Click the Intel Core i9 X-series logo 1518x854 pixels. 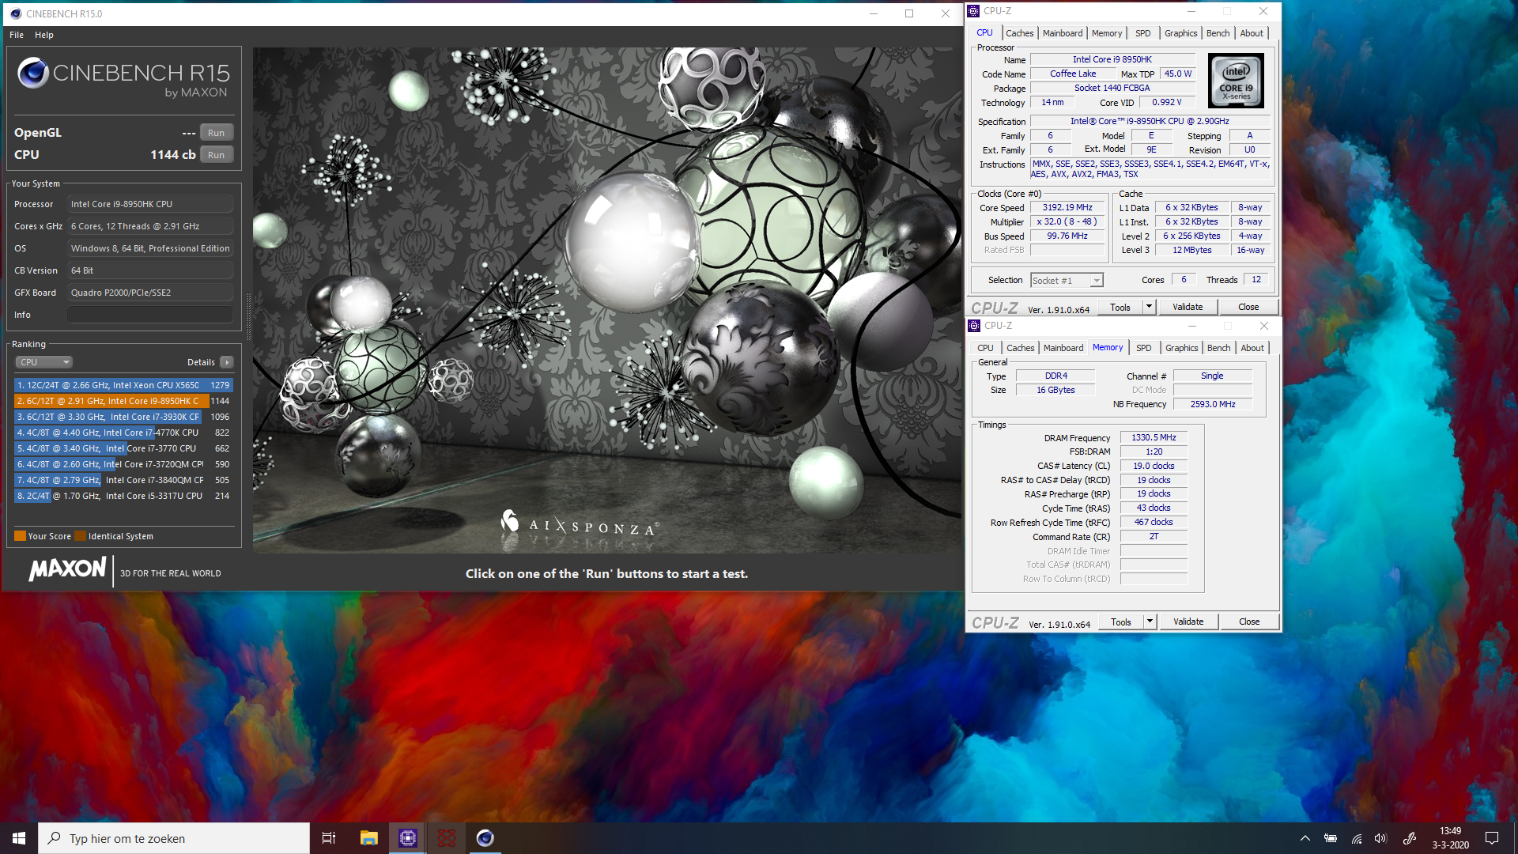click(x=1236, y=81)
